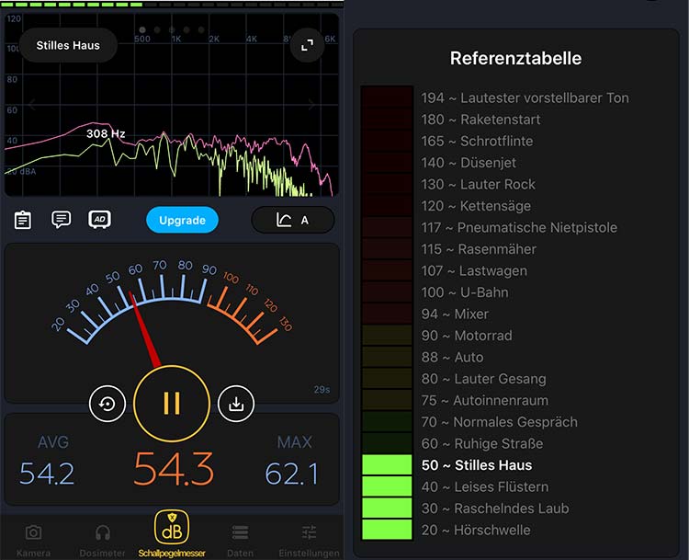Save the recording with the download icon
This screenshot has height=560, width=689.
[x=236, y=404]
